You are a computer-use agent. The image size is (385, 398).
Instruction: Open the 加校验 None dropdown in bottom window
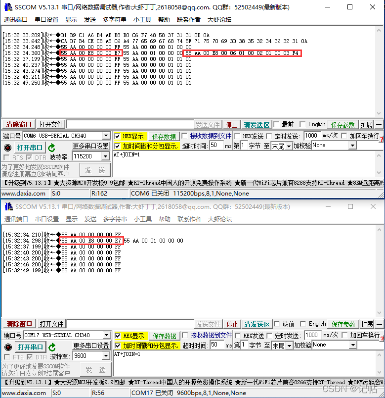pyautogui.click(x=353, y=345)
